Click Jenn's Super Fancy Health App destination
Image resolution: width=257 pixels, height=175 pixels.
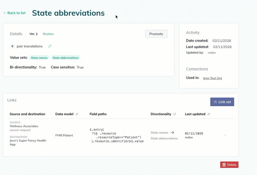28,142
